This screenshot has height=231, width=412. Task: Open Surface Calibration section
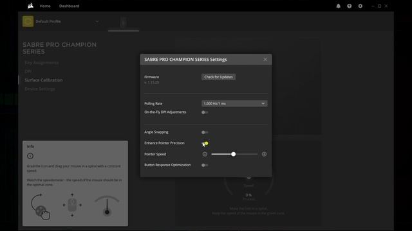click(x=44, y=80)
